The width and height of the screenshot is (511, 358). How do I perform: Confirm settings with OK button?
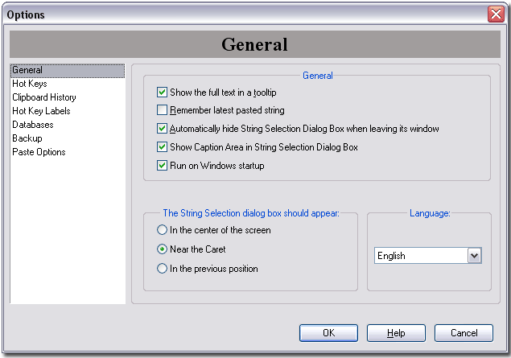[x=328, y=333]
